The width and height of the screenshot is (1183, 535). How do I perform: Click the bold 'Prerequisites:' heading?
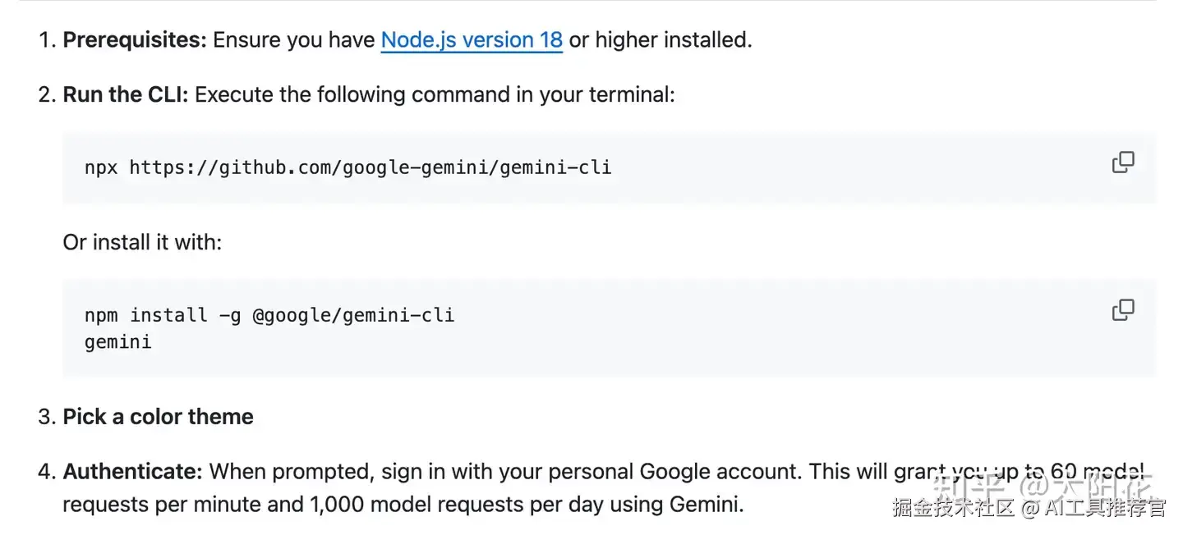coord(135,39)
